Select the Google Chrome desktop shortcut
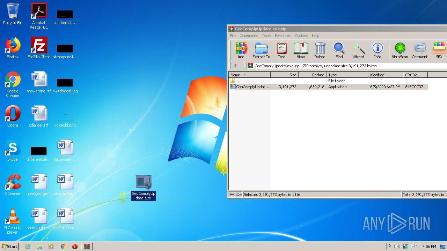The image size is (447, 251). click(13, 84)
